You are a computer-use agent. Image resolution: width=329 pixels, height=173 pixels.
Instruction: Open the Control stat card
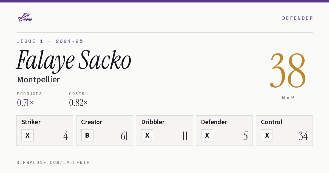(x=284, y=130)
